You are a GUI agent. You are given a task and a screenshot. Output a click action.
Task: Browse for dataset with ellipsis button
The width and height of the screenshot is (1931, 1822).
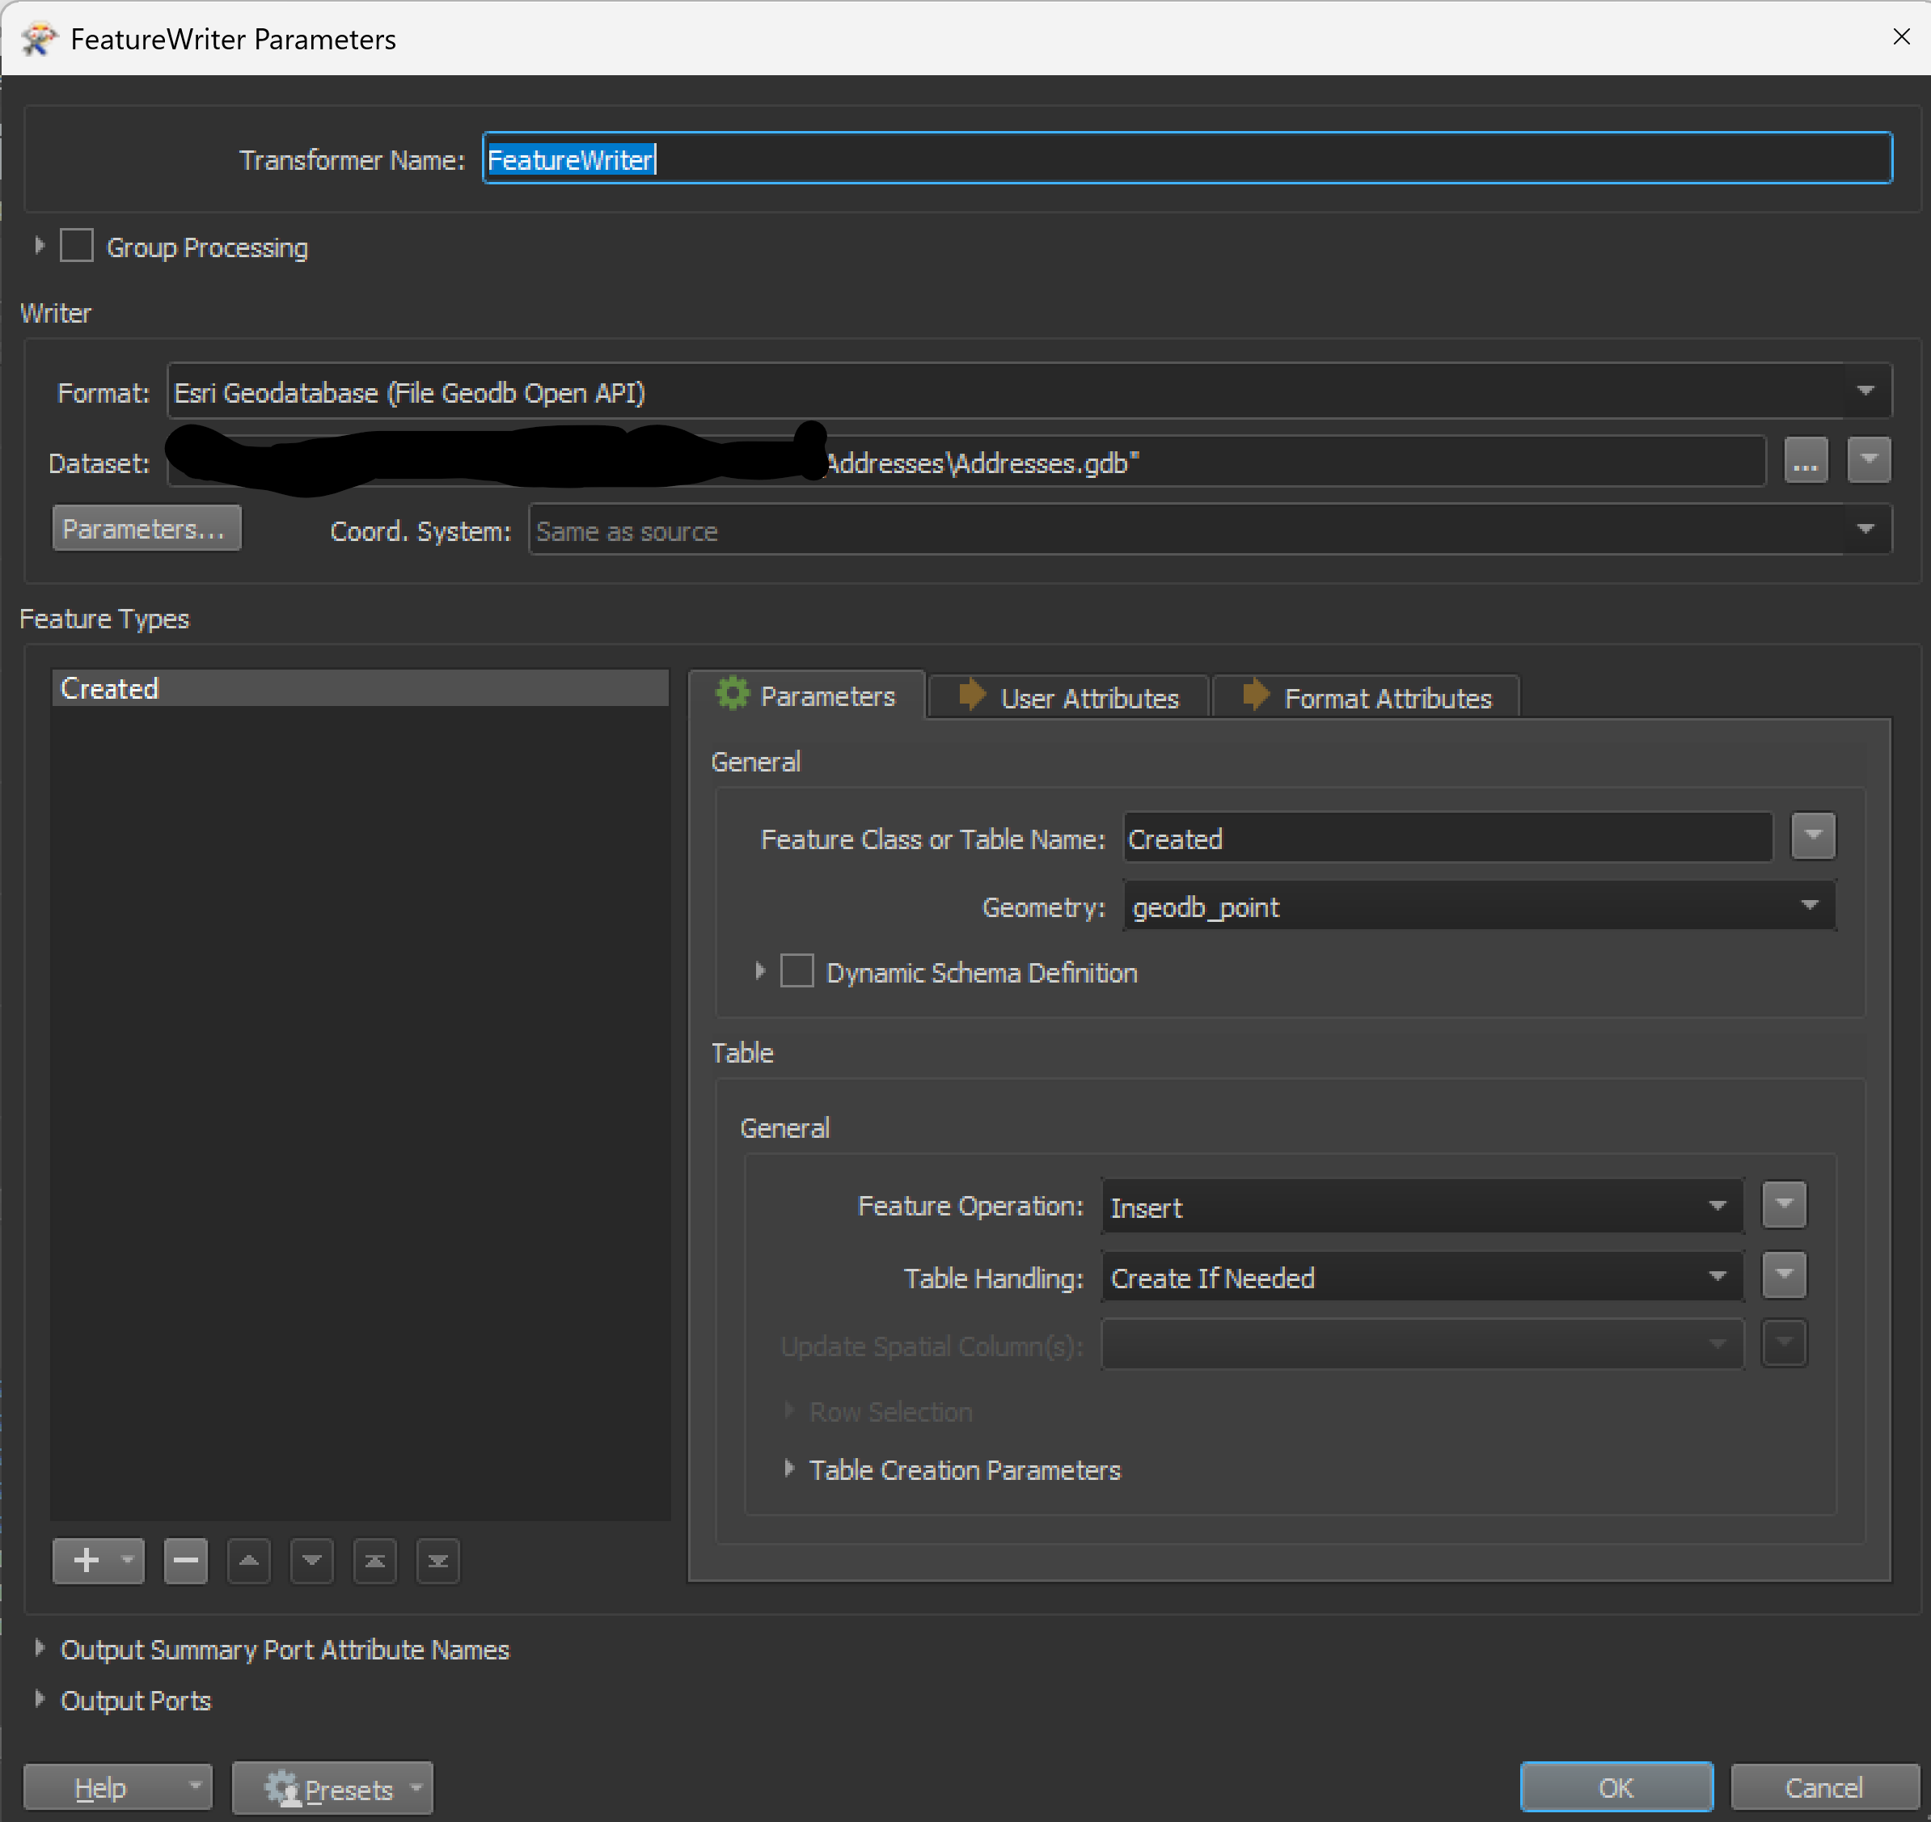[x=1806, y=460]
